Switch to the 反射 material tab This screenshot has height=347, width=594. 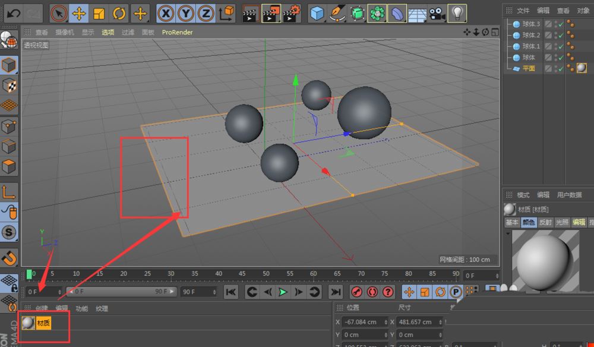(545, 222)
